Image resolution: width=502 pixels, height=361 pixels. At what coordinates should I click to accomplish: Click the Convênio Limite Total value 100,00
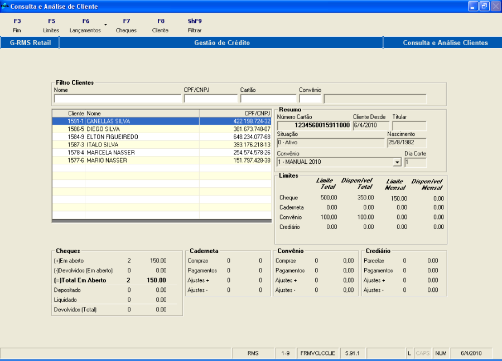pyautogui.click(x=329, y=217)
